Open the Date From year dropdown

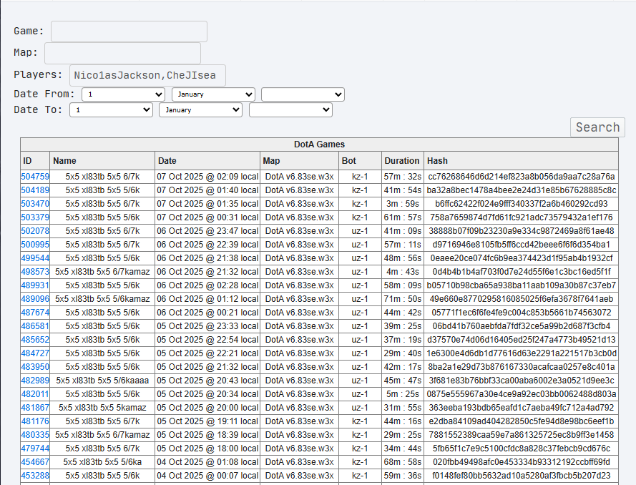[x=303, y=94]
